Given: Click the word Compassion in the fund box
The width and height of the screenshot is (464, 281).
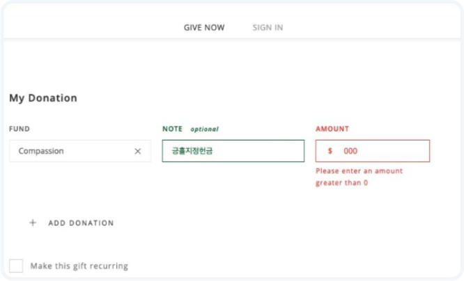Looking at the screenshot, I should click(41, 151).
